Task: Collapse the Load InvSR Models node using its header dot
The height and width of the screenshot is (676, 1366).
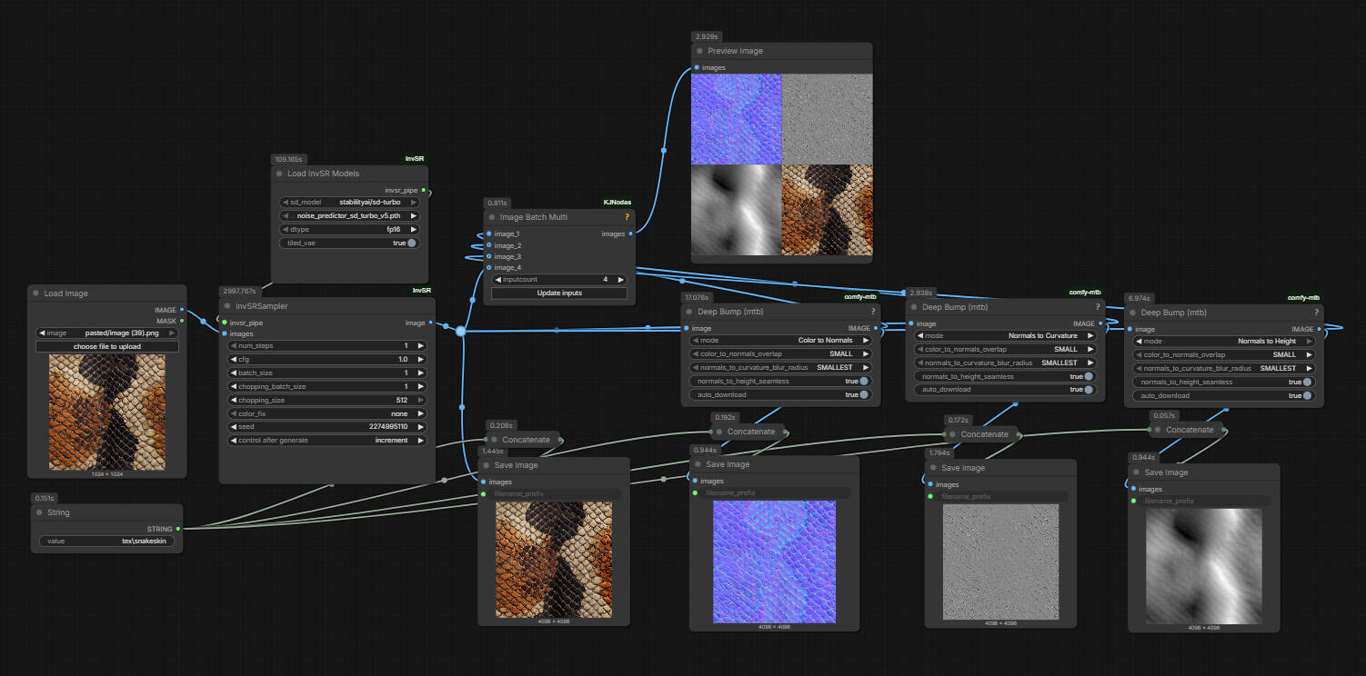Action: pyautogui.click(x=279, y=174)
